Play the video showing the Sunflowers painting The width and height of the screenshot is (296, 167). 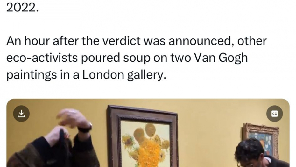pos(148,133)
